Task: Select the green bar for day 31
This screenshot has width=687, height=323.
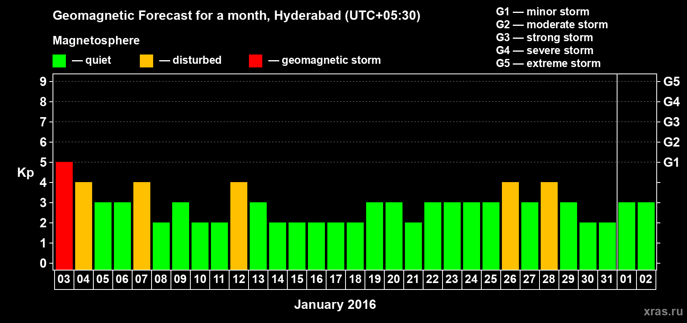Action: (x=607, y=246)
